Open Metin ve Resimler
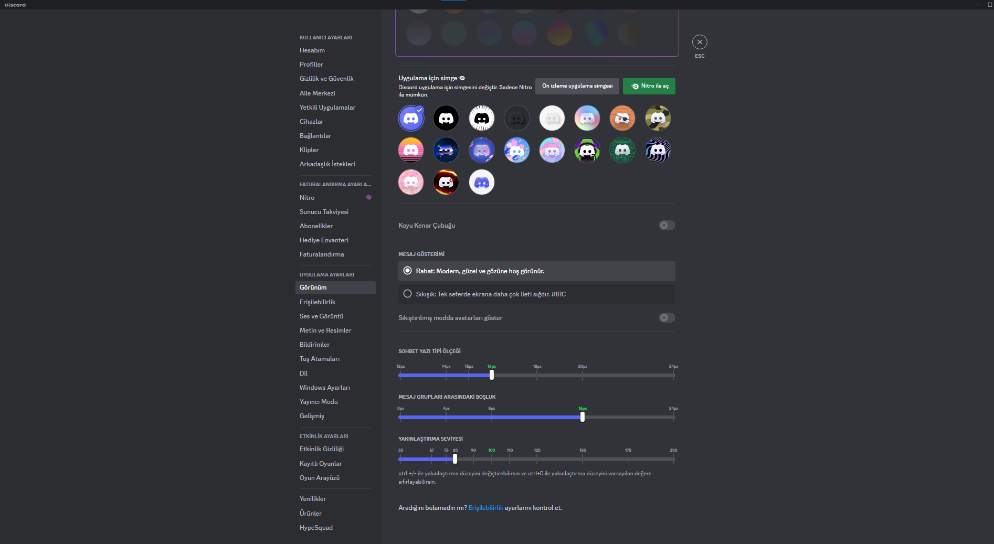The height and width of the screenshot is (544, 994). (x=335, y=330)
